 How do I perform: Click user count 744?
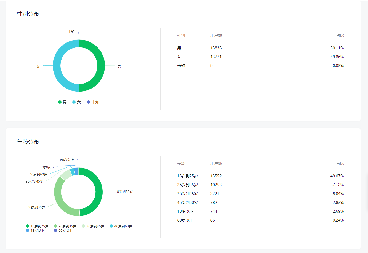(x=214, y=211)
